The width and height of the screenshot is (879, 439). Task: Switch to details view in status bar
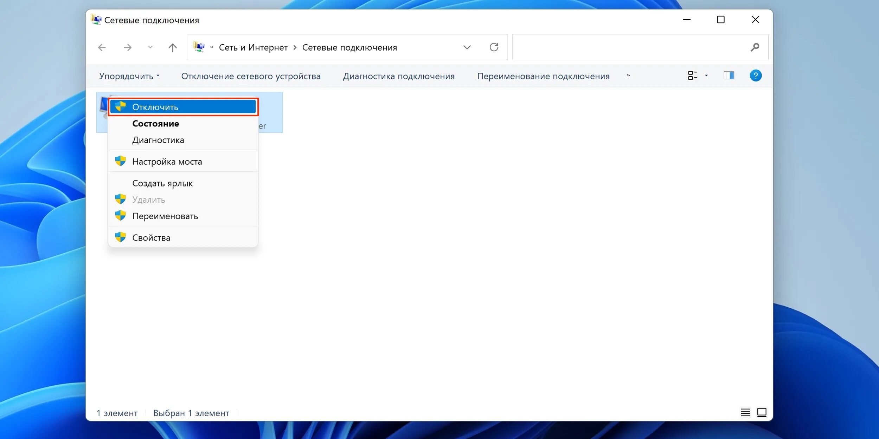pyautogui.click(x=745, y=412)
